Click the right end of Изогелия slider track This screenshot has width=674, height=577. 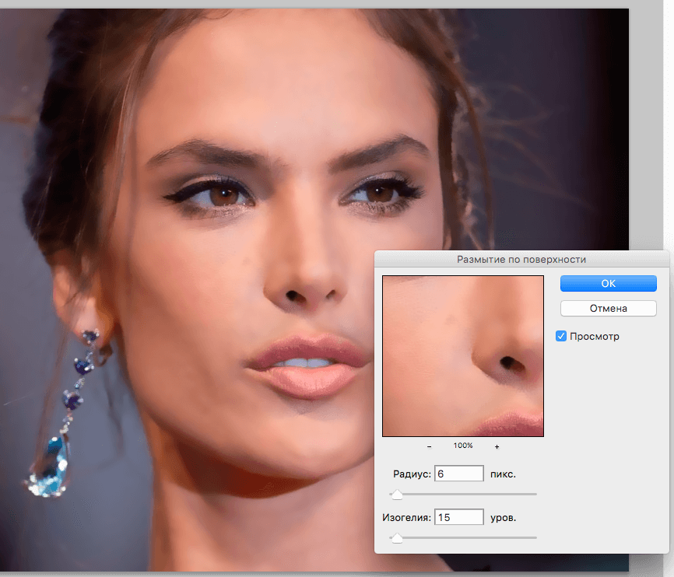(x=534, y=537)
